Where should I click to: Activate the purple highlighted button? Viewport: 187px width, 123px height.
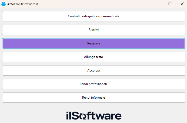point(93,43)
